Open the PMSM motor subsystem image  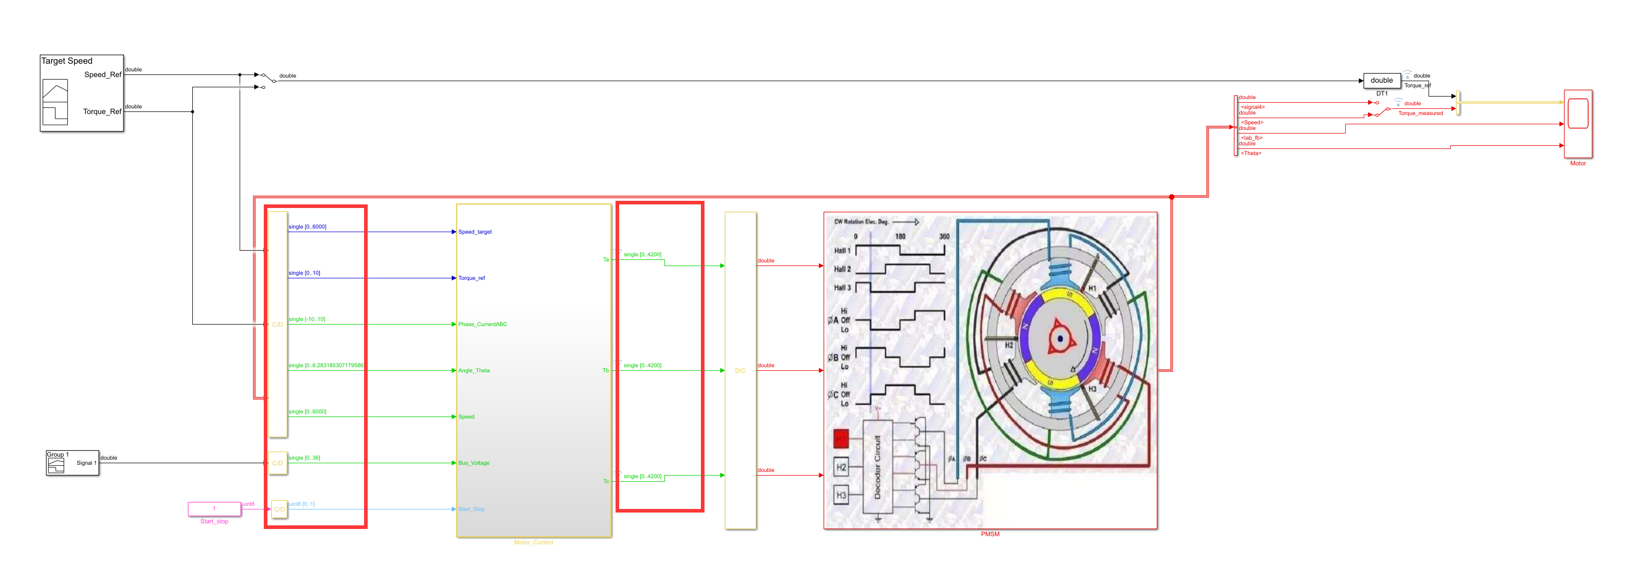pyautogui.click(x=990, y=370)
